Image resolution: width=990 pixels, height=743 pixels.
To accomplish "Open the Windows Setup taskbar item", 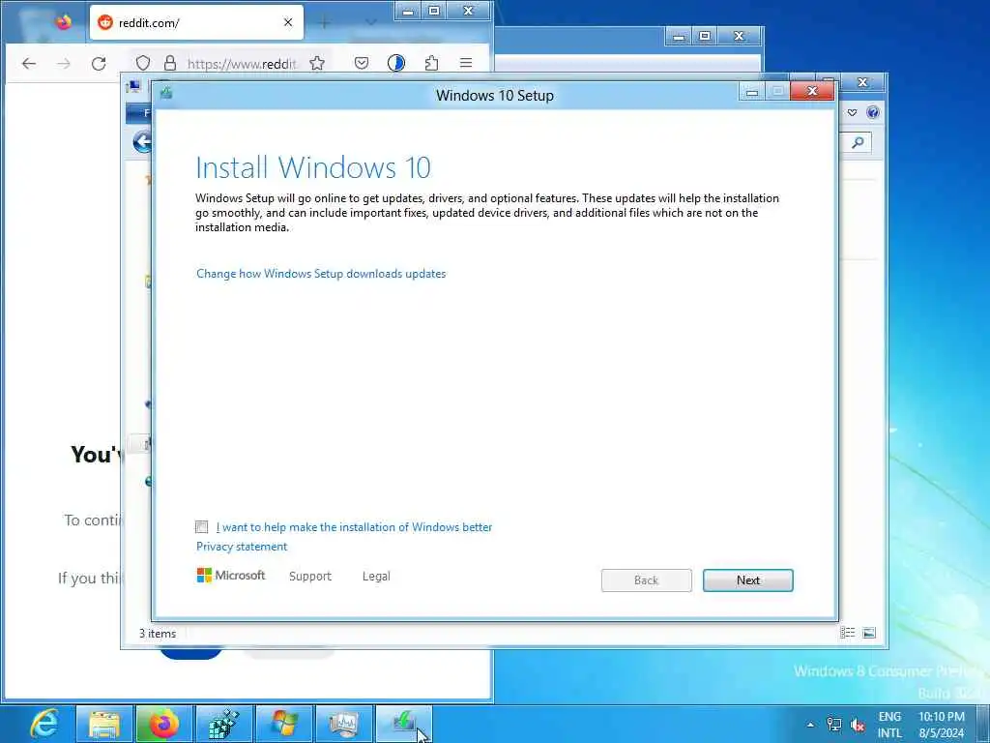I will point(404,724).
